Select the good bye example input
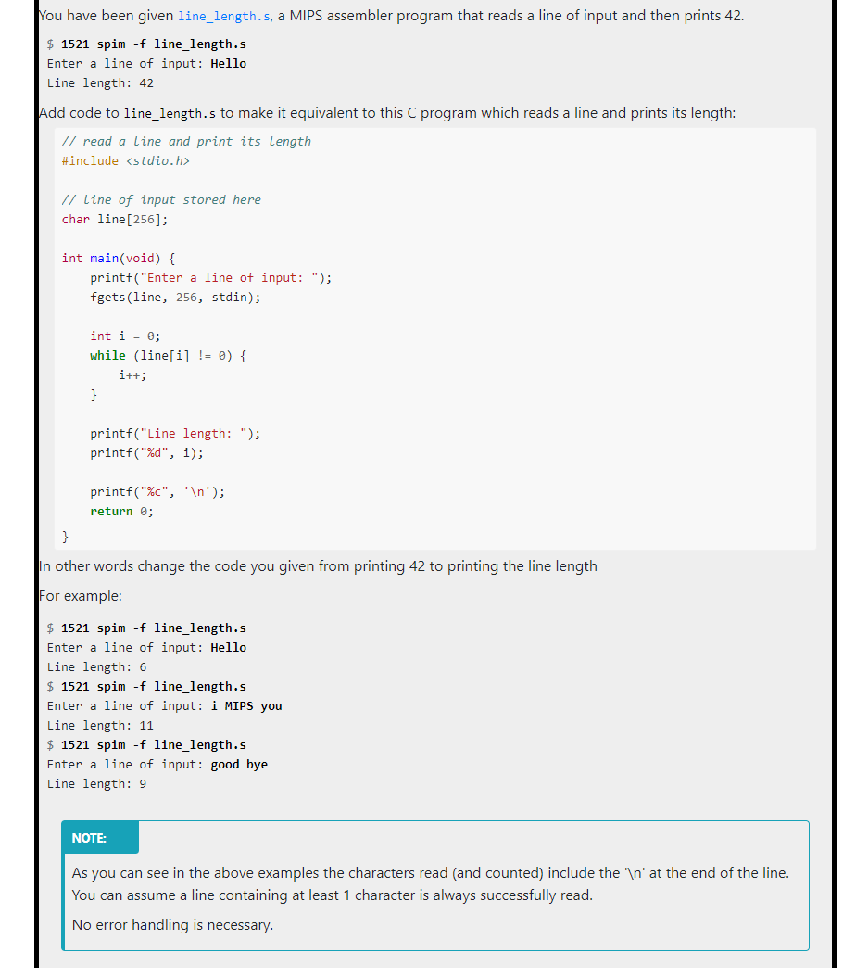Image resolution: width=843 pixels, height=977 pixels. (239, 764)
